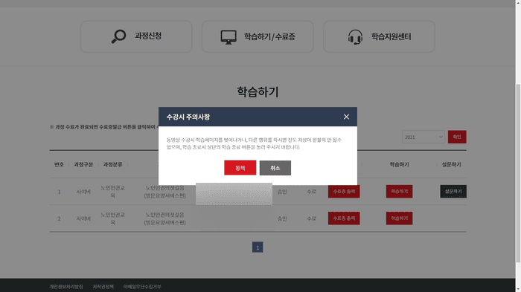Viewport: 521px width, 292px height.
Task: Click the dialog's warning message text
Action: 254,143
